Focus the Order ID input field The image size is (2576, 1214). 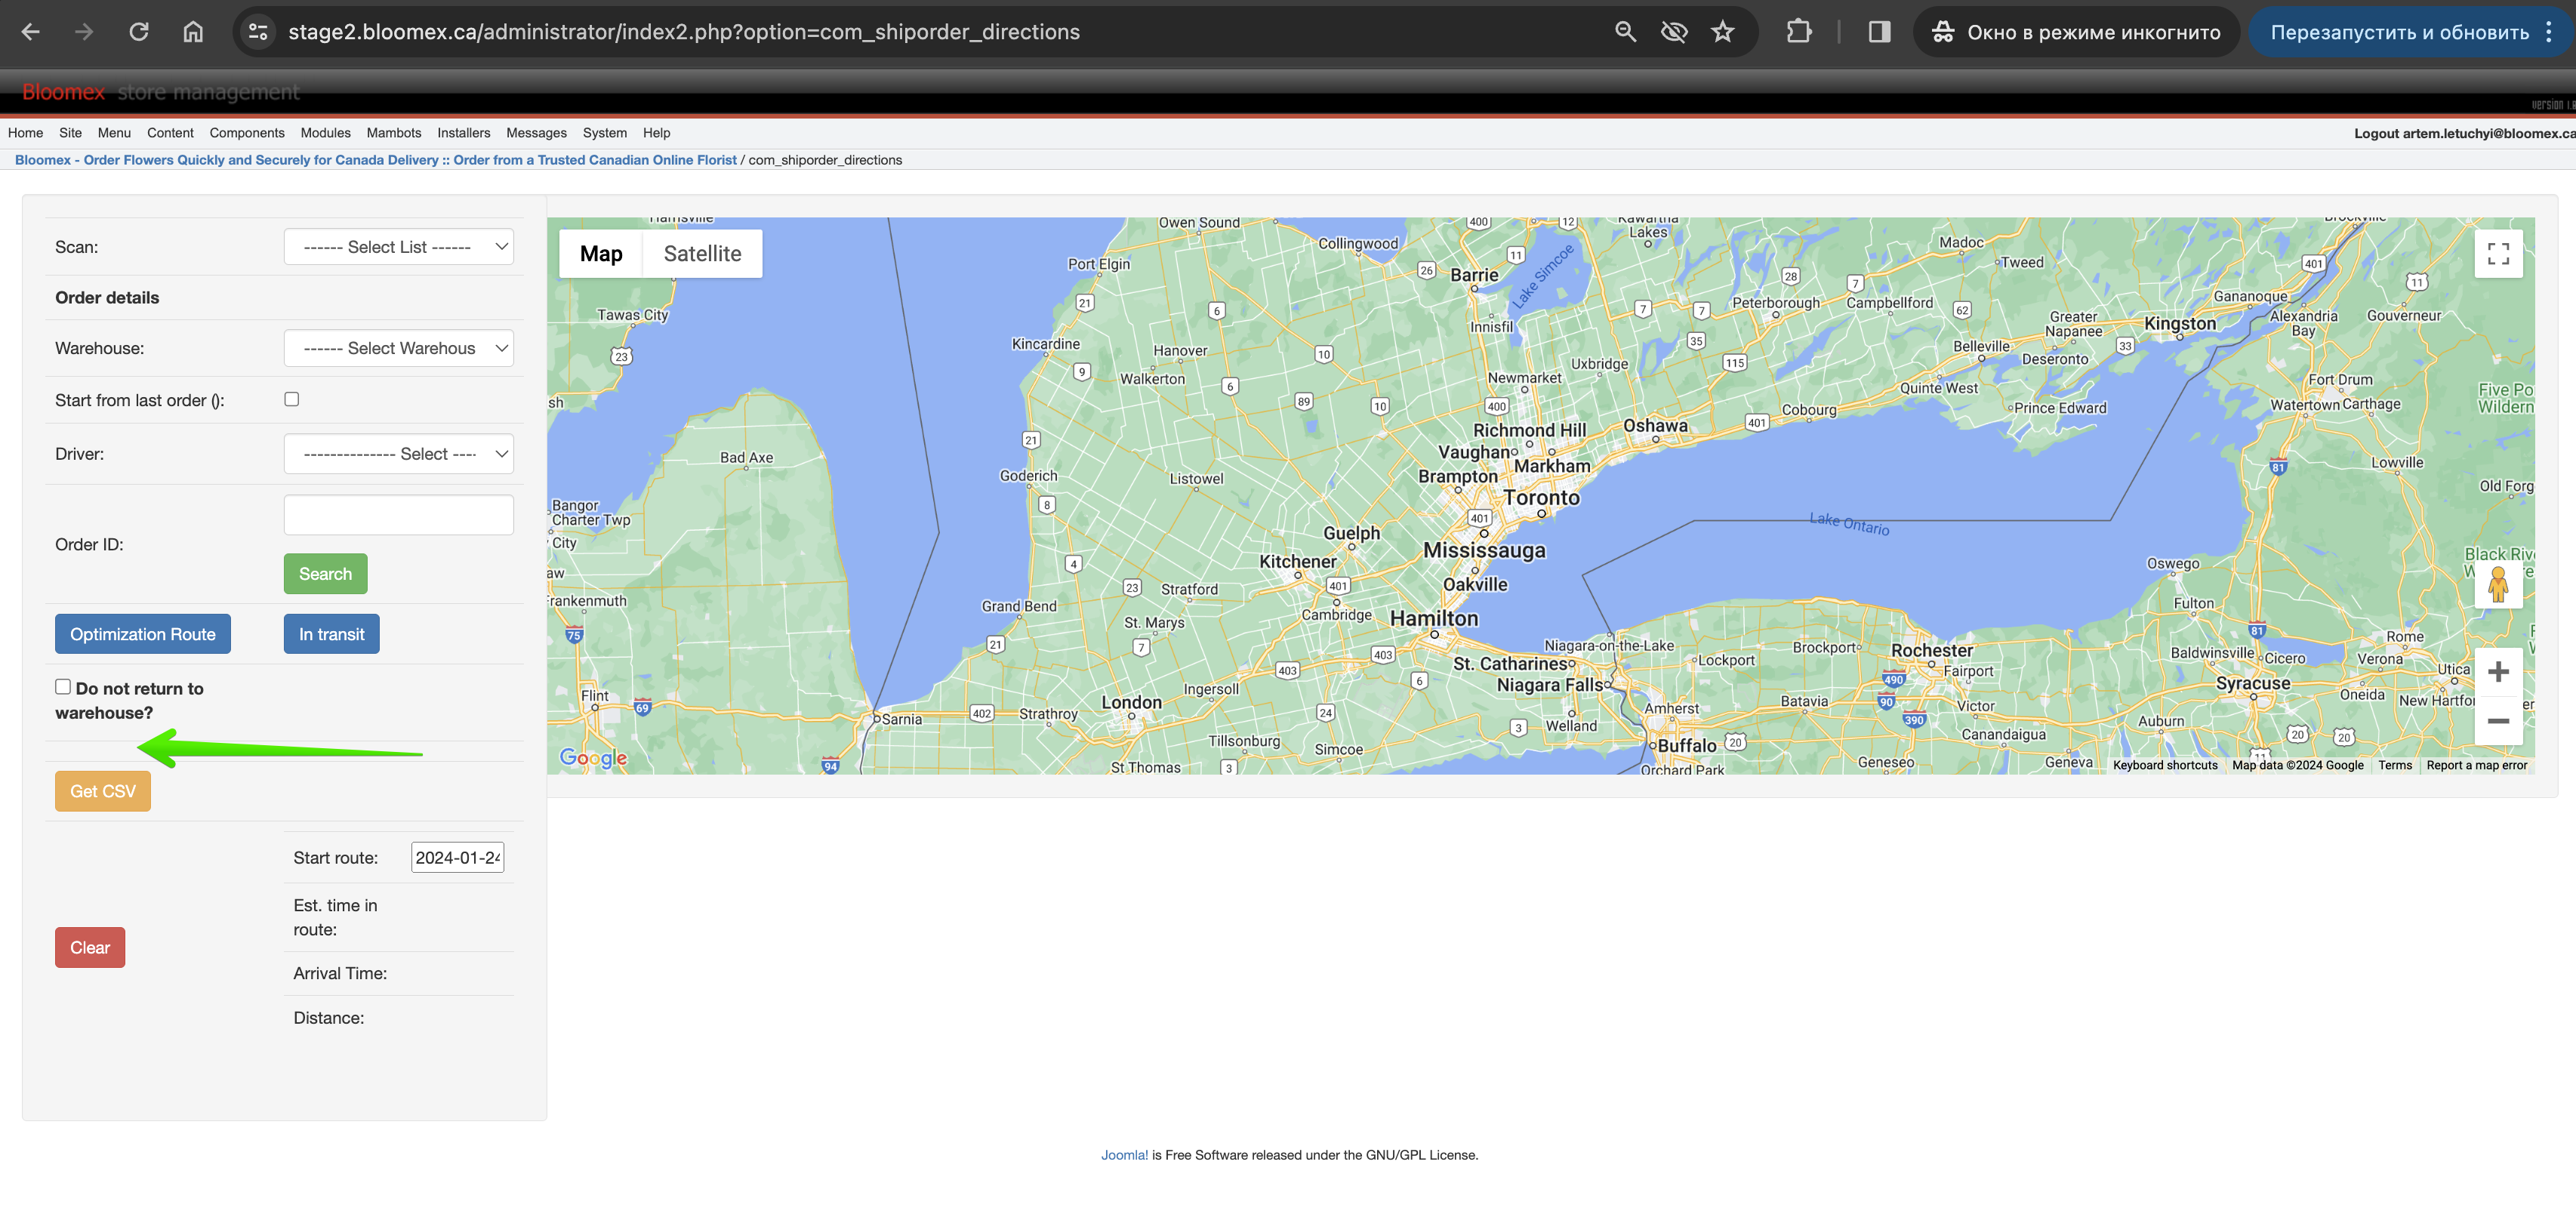tap(398, 515)
